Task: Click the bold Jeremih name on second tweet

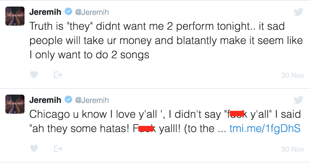Action: click(x=46, y=100)
